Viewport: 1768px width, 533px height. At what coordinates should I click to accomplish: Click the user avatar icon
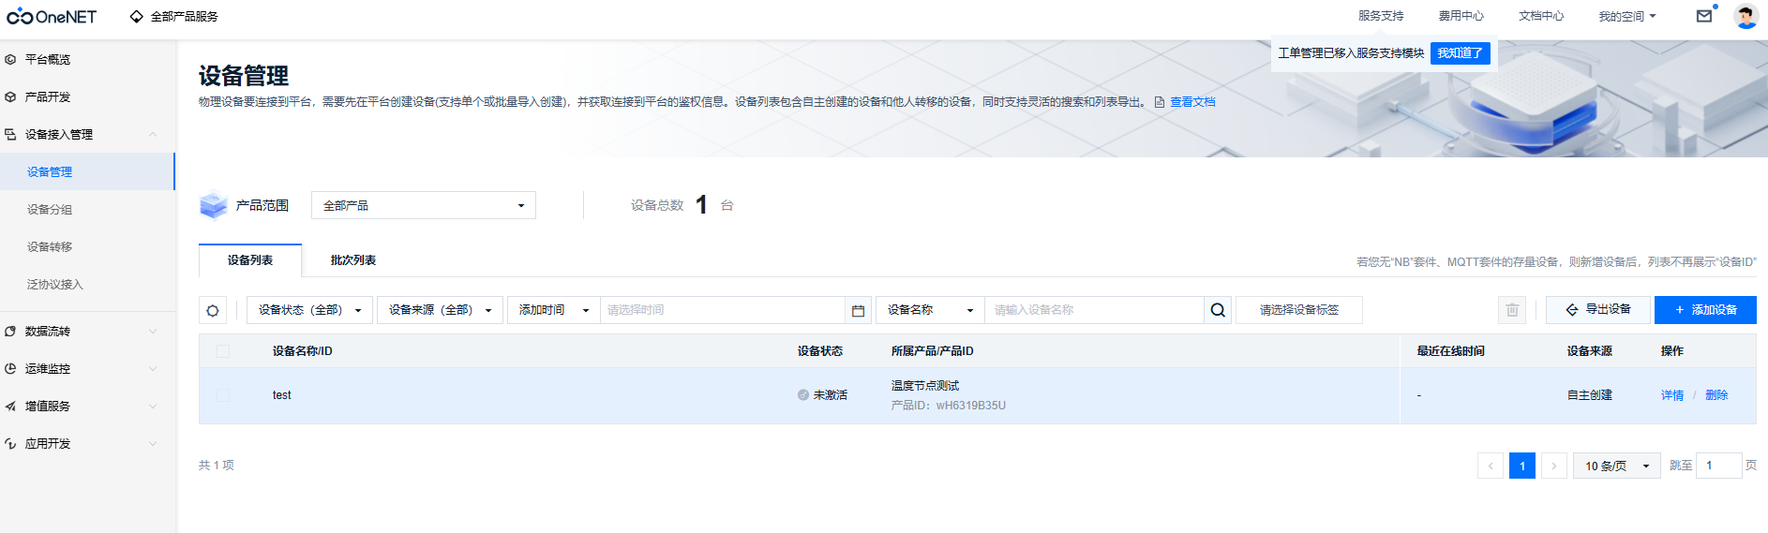click(x=1746, y=16)
